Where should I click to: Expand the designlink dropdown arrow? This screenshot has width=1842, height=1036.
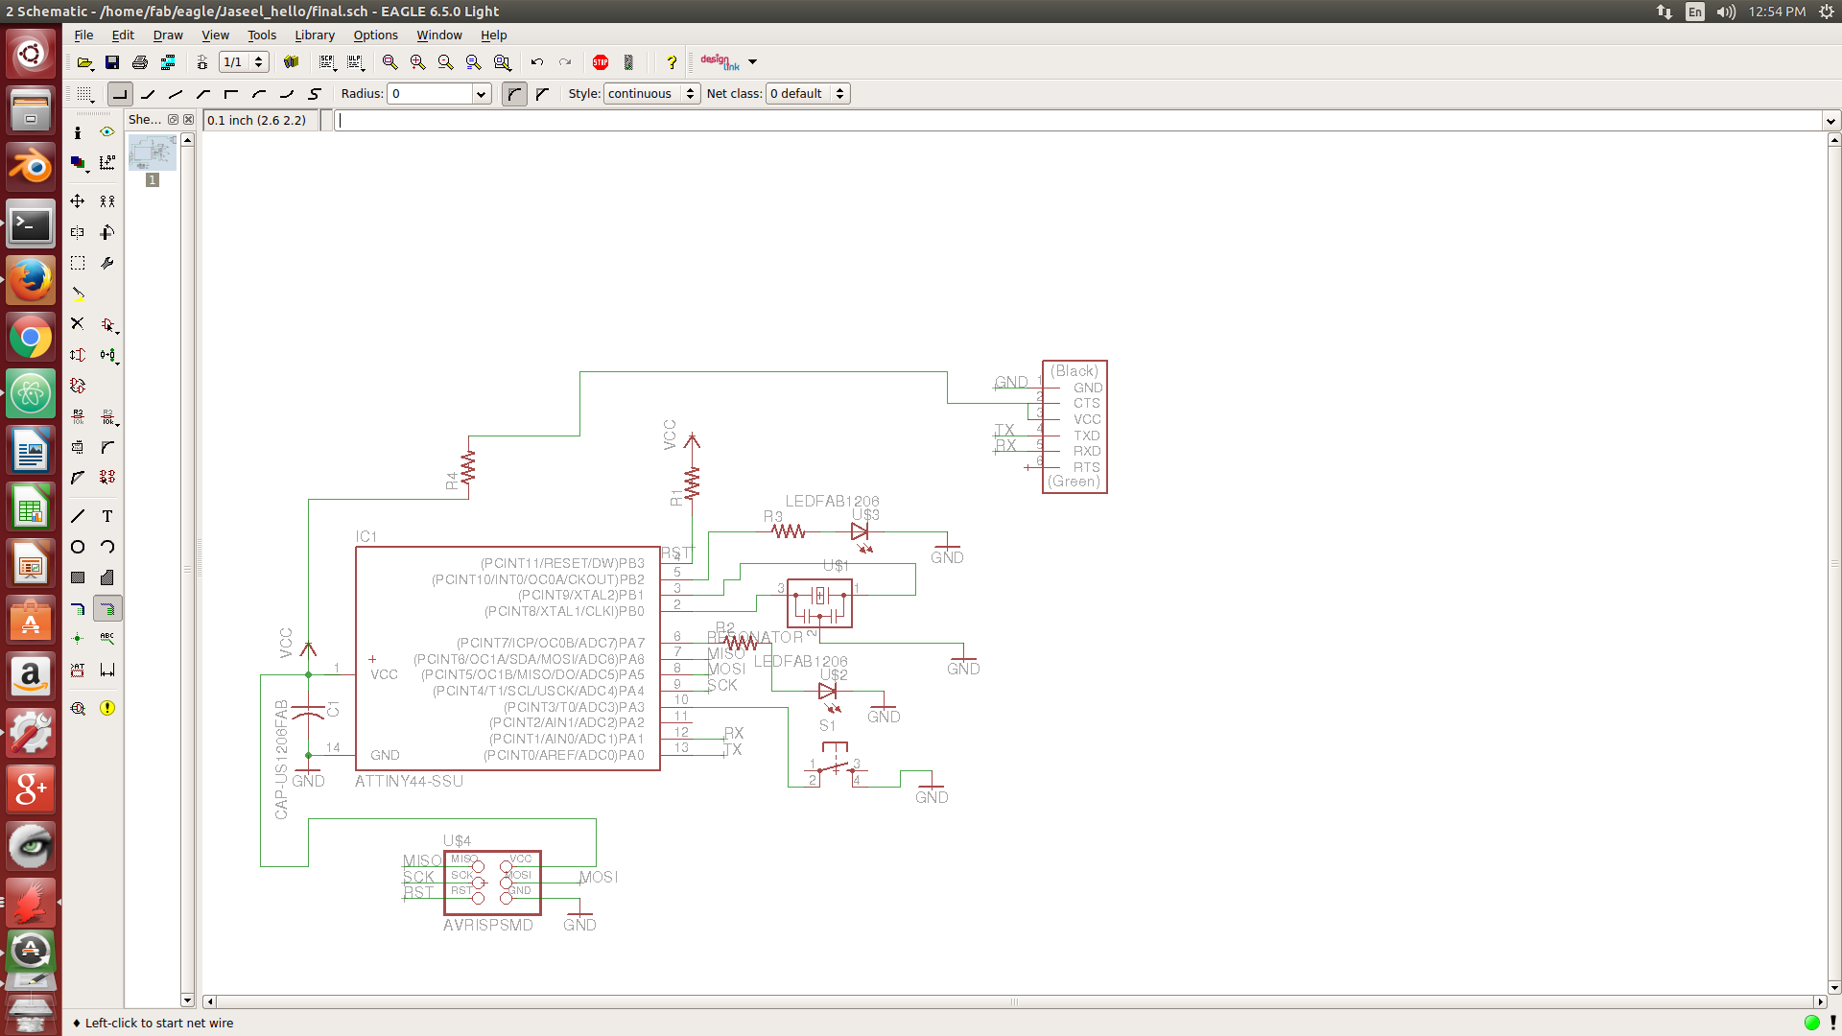click(x=753, y=62)
